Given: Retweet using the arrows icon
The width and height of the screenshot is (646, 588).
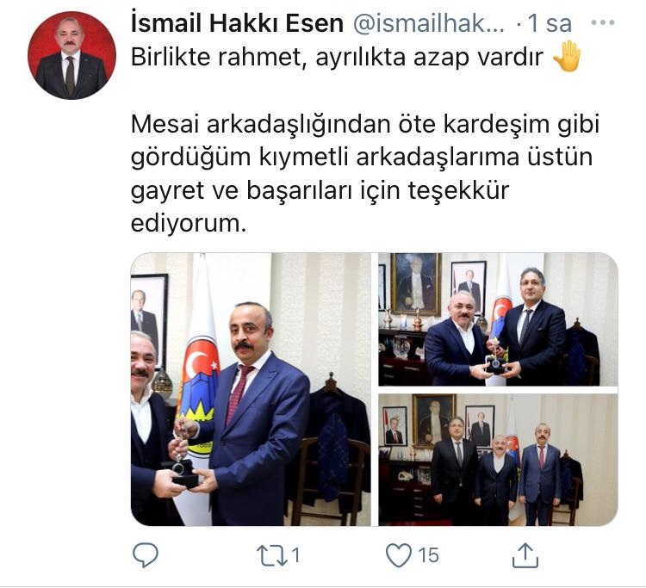Looking at the screenshot, I should tap(271, 555).
